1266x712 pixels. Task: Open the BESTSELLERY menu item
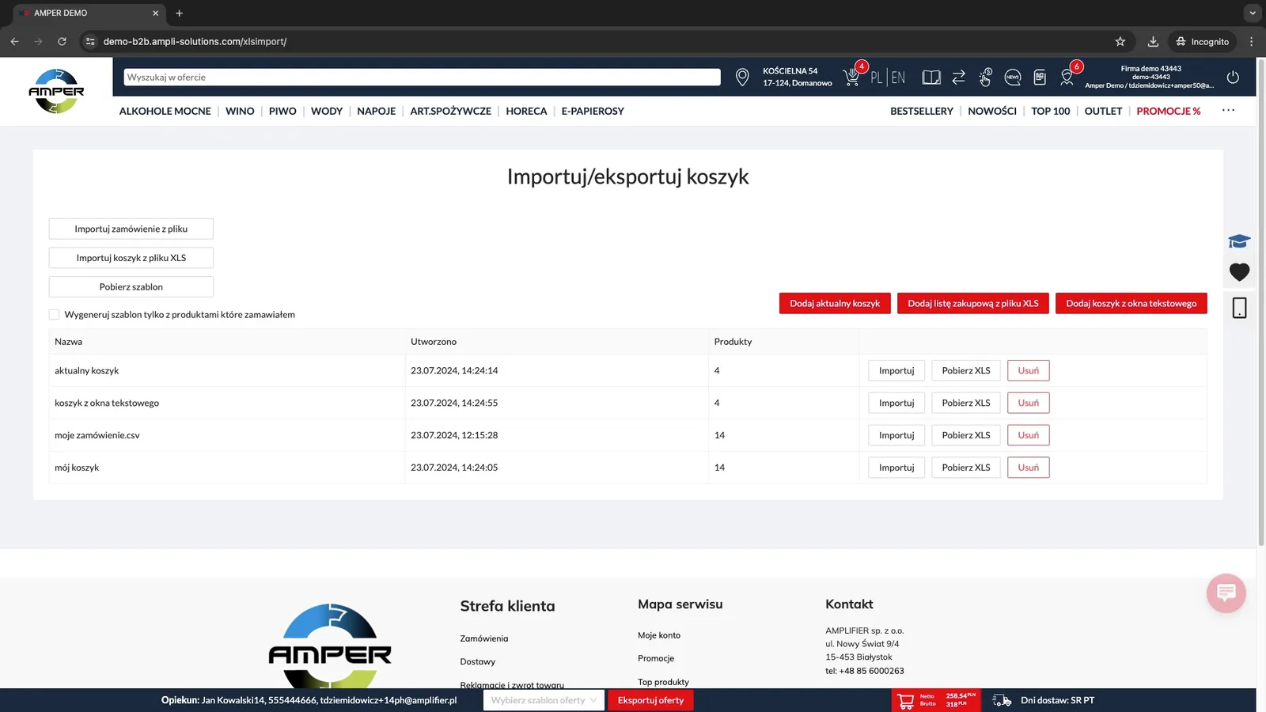(921, 111)
